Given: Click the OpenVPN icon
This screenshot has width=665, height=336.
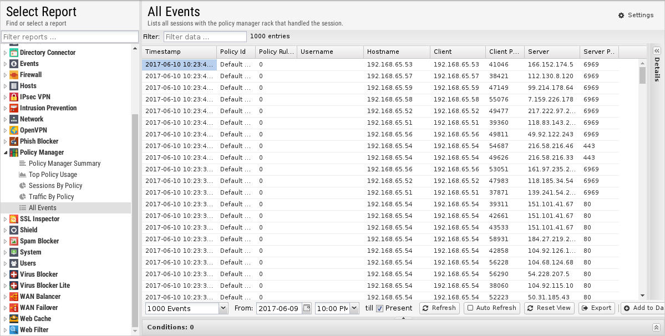Looking at the screenshot, I should [13, 130].
